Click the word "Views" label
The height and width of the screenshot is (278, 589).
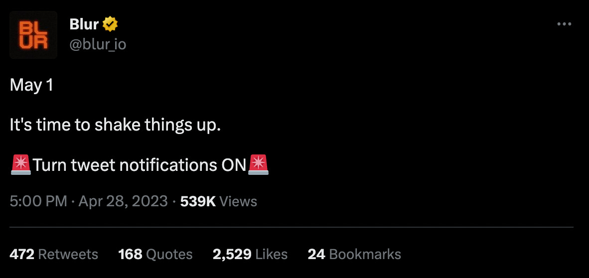click(238, 201)
